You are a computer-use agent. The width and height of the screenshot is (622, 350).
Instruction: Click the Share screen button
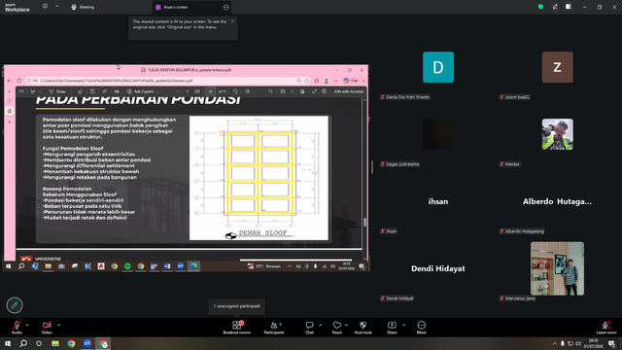click(392, 328)
